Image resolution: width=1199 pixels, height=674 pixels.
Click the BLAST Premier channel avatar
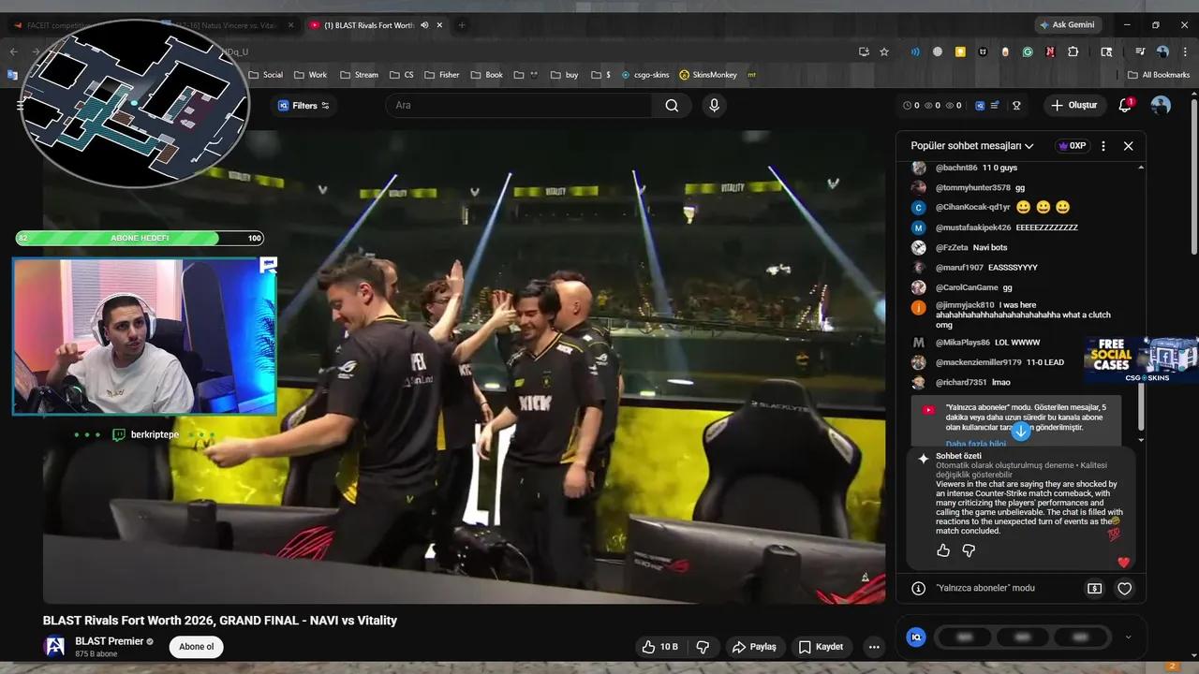pos(54,647)
